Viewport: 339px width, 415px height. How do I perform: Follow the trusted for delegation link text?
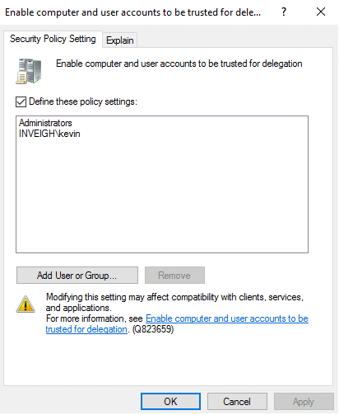tap(86, 329)
